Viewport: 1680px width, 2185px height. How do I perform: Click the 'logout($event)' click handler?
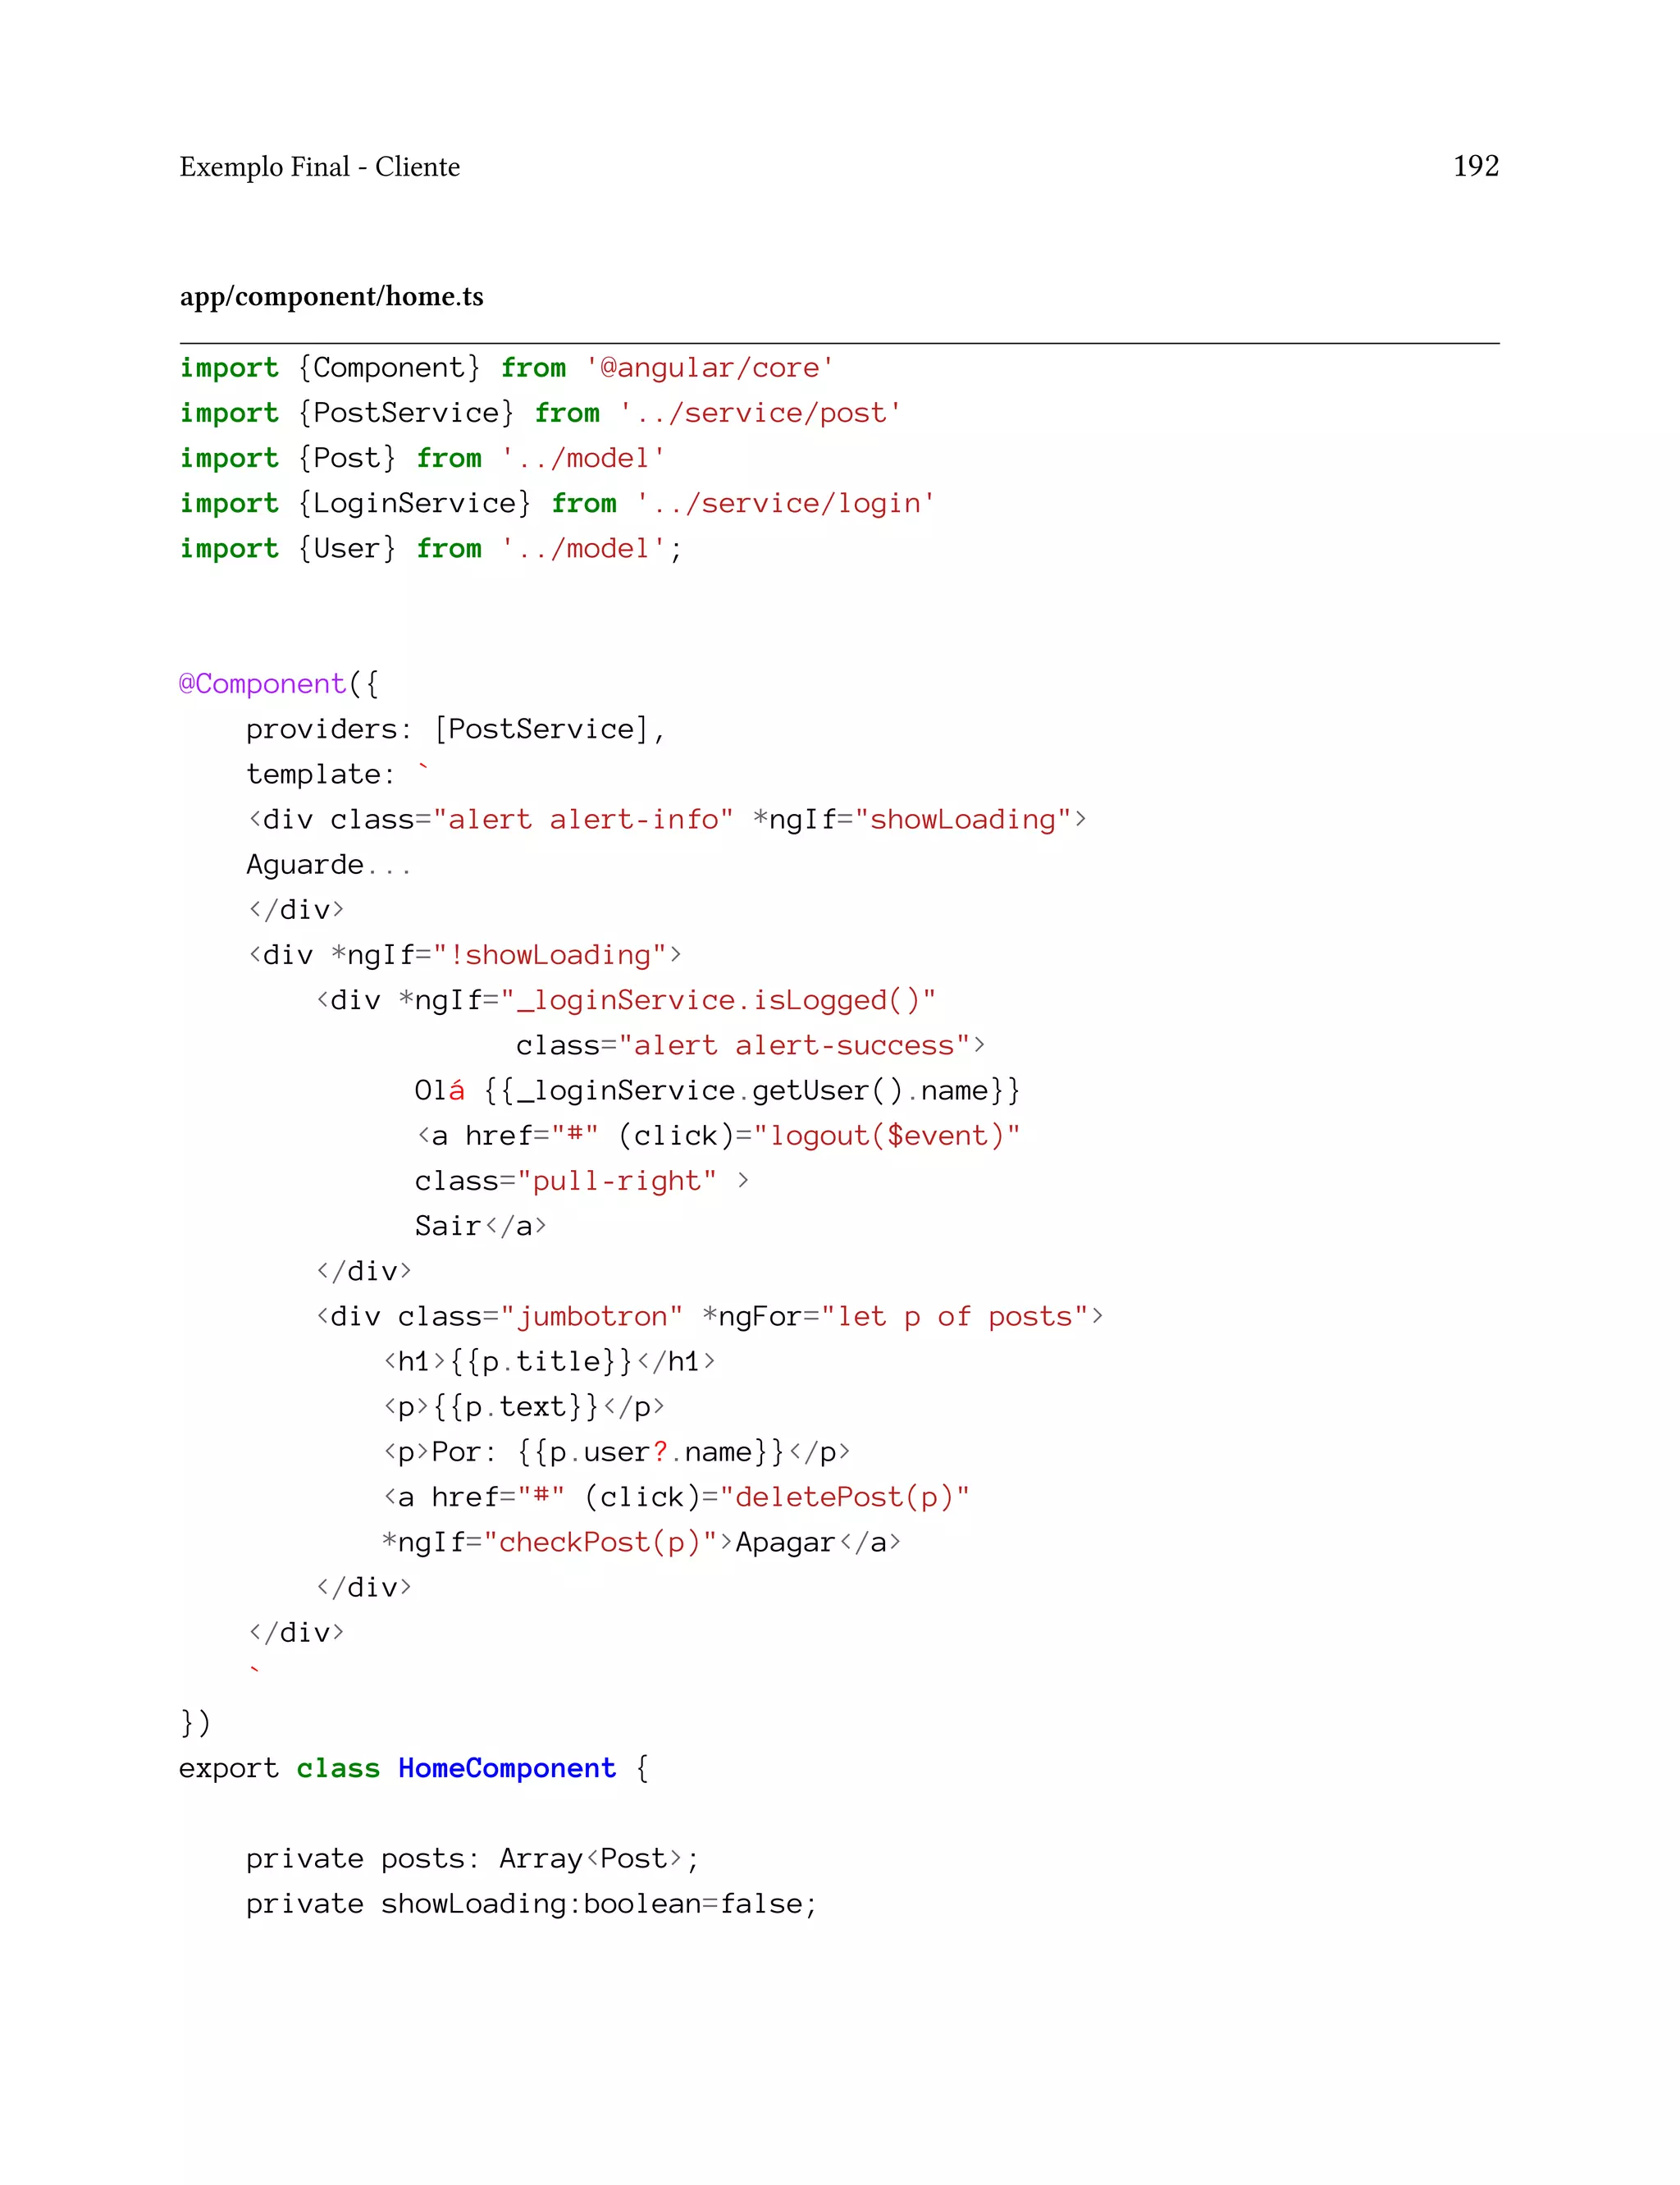pyautogui.click(x=886, y=1136)
